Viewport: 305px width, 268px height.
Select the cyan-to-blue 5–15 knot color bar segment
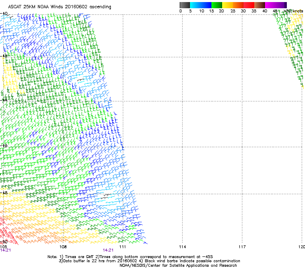[x=201, y=5]
